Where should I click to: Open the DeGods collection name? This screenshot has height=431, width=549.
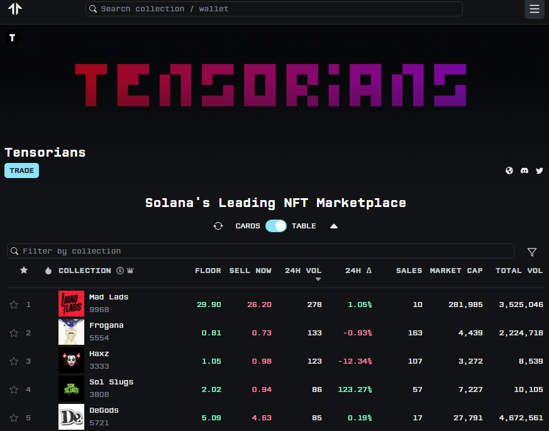coord(104,410)
